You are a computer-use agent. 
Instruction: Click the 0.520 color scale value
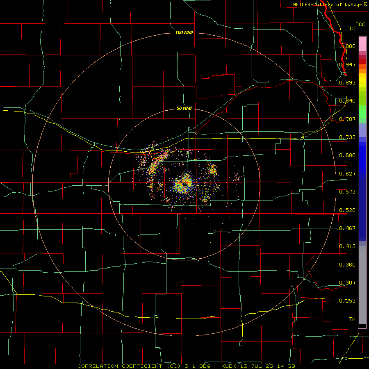(x=347, y=210)
